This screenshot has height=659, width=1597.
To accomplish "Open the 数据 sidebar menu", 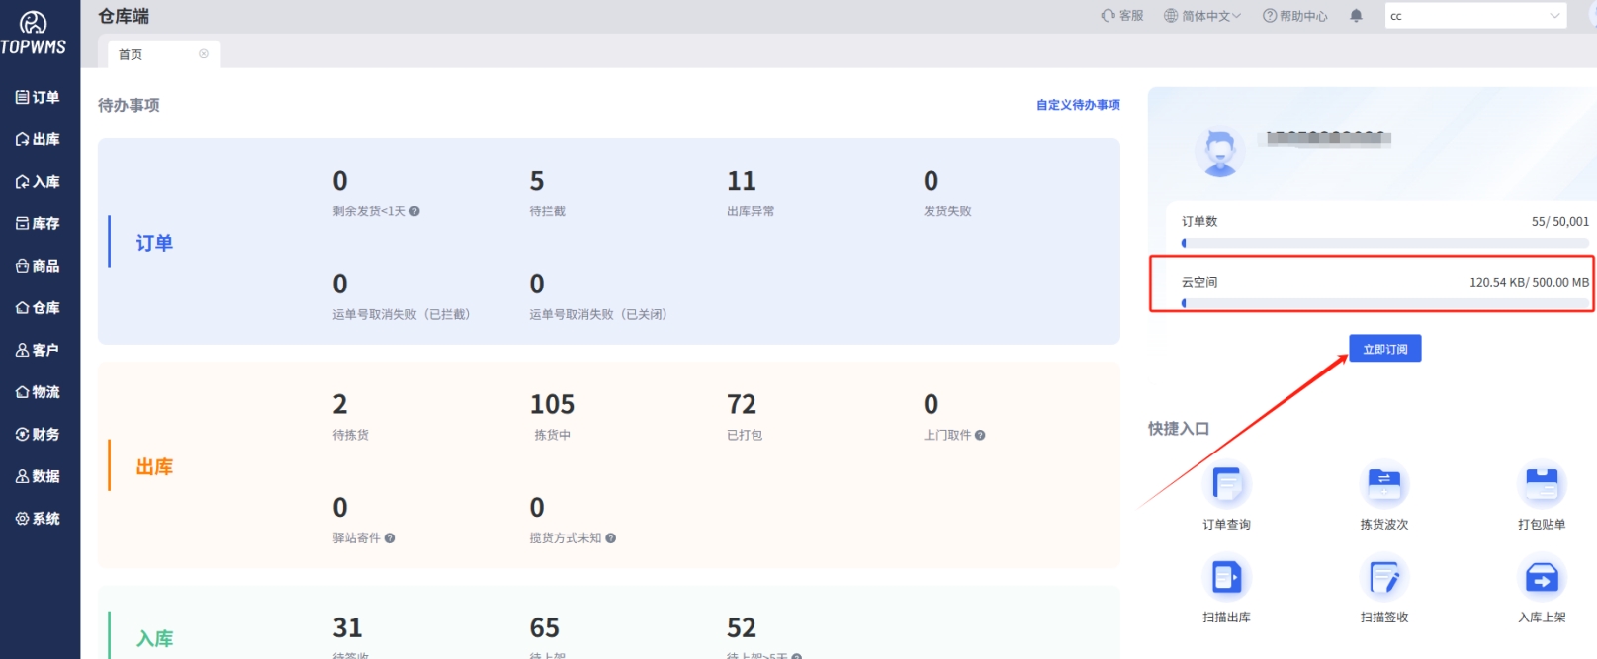I will click(x=39, y=476).
